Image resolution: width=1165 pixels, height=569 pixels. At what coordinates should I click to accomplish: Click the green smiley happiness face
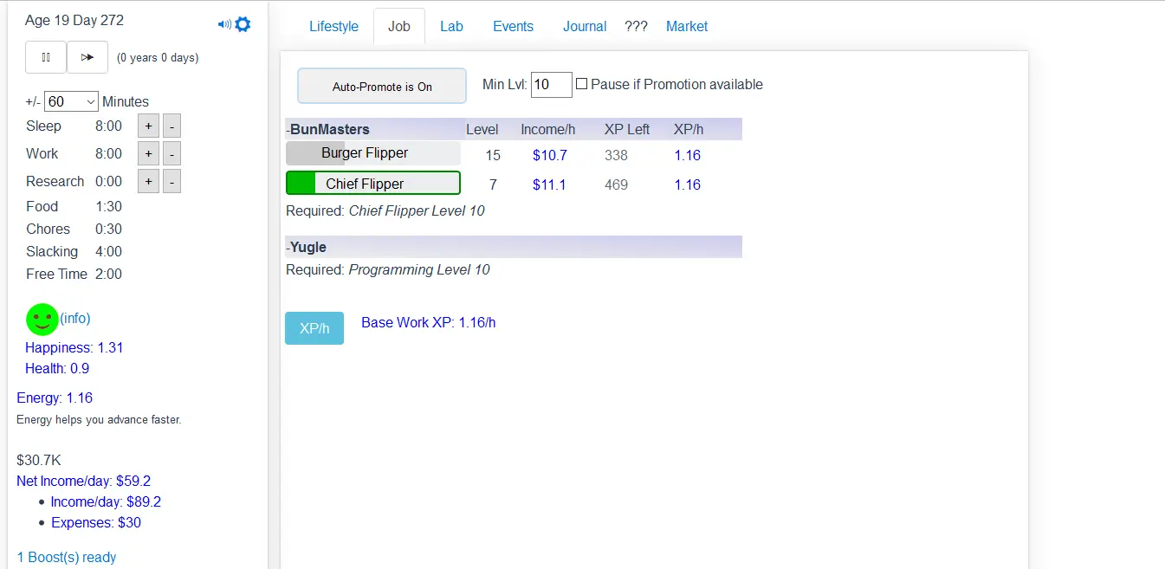[42, 320]
